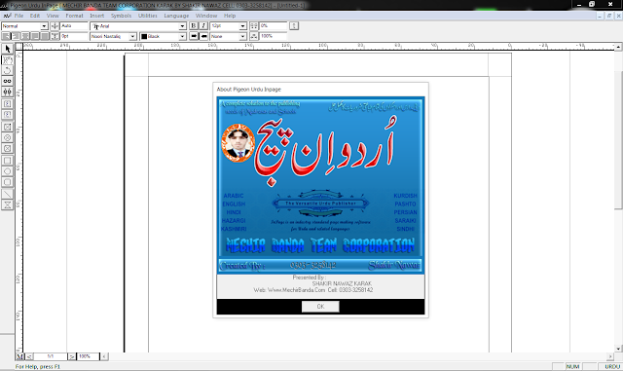The image size is (623, 371).
Task: Open the Help menu
Action: pos(230,16)
